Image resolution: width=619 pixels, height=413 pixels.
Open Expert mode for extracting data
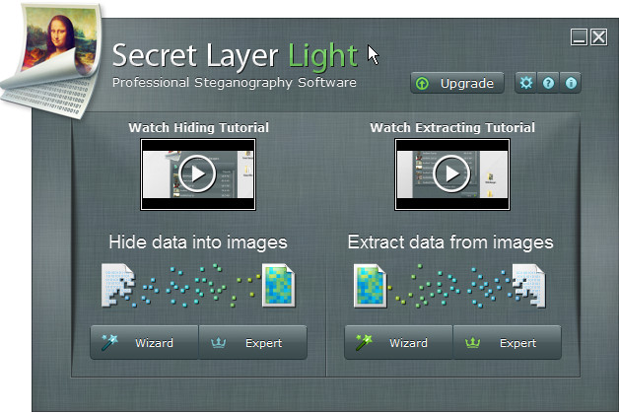[507, 342]
